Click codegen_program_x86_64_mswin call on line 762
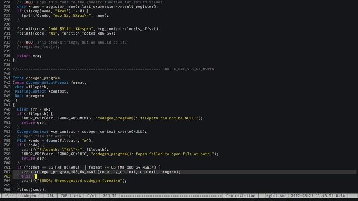This screenshot has height=201, width=358. (66, 172)
